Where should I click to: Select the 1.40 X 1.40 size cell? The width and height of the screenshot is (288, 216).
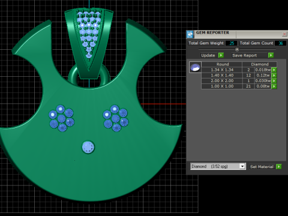222,75
